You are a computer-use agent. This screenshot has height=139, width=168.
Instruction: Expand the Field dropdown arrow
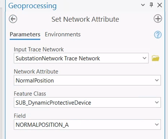pyautogui.click(x=157, y=125)
